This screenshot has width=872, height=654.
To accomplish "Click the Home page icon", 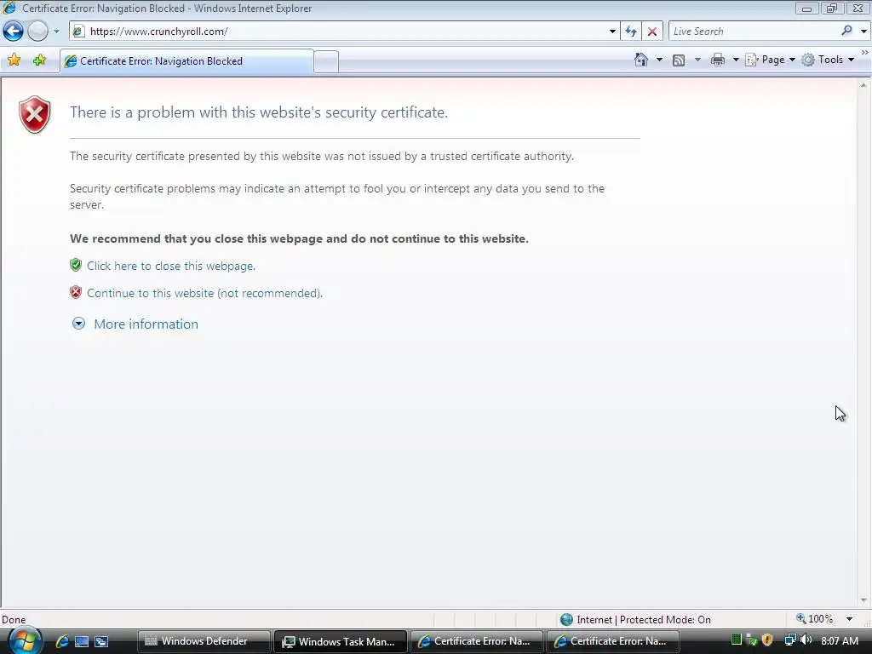I will [x=641, y=60].
